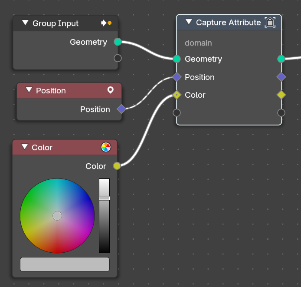
Task: Collapse the Capture Attribute node triangle
Action: click(189, 22)
